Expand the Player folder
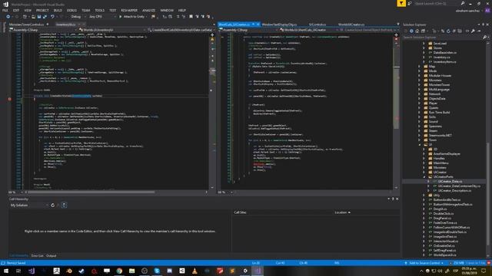 click(x=419, y=103)
